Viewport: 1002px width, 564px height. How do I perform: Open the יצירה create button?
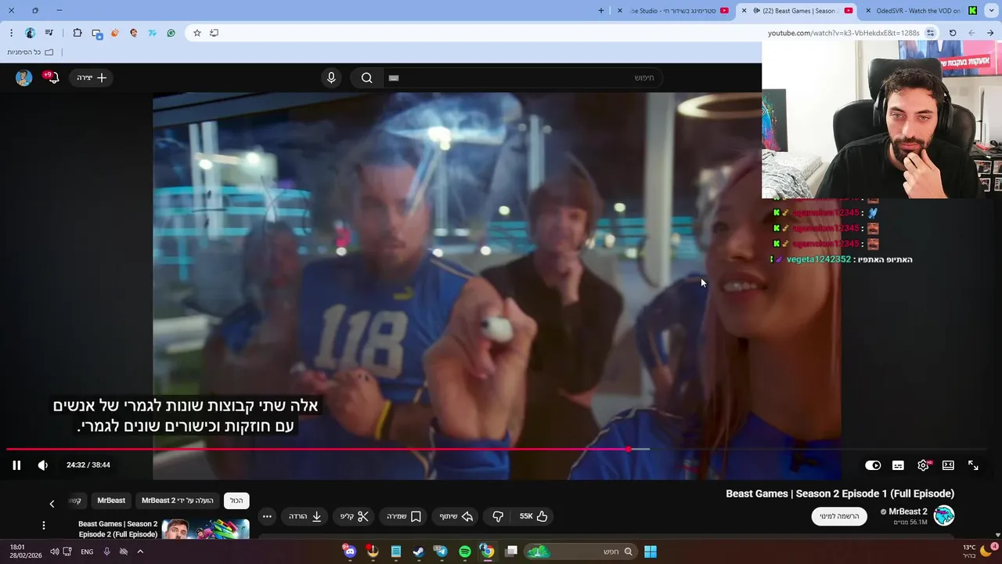[x=92, y=78]
